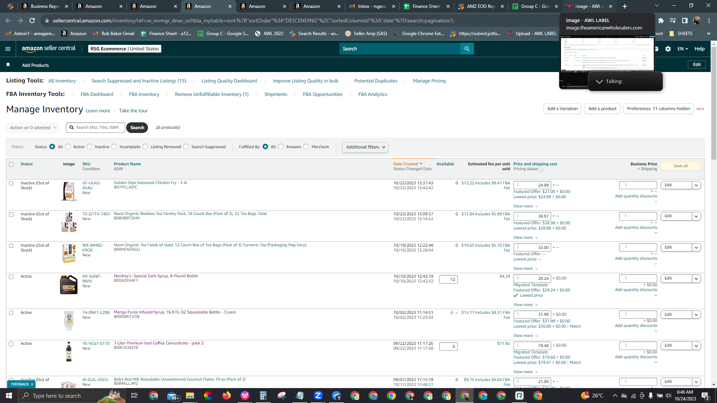The width and height of the screenshot is (717, 403).
Task: Open Task View on the taskbar
Action: [x=134, y=396]
